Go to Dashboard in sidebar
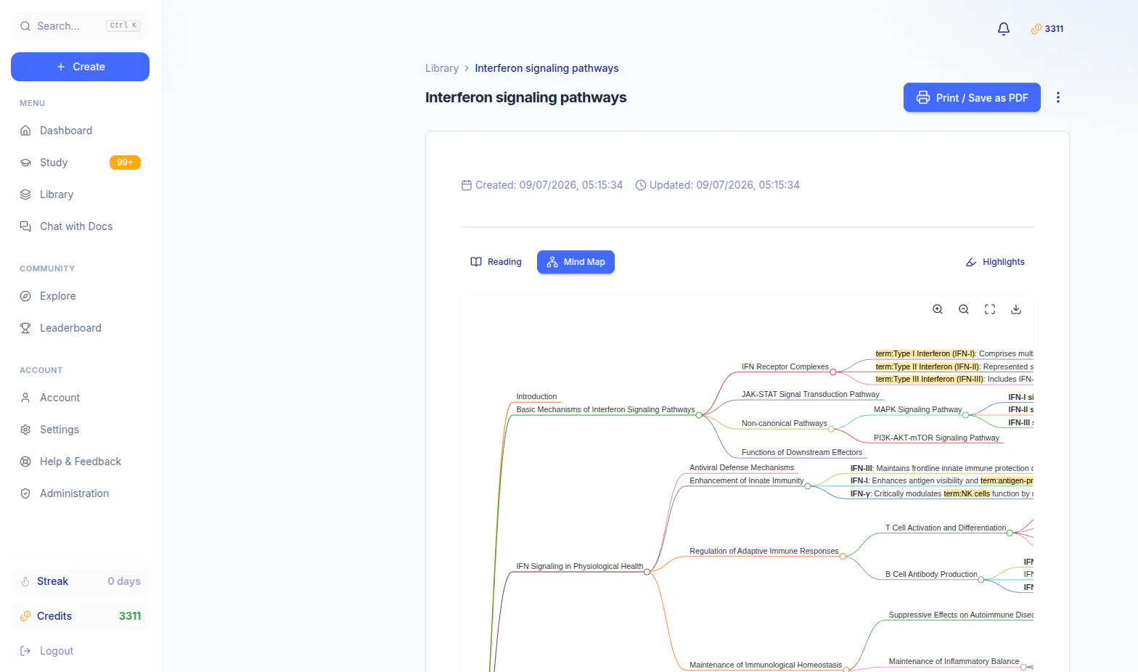The height and width of the screenshot is (672, 1138). tap(80, 131)
